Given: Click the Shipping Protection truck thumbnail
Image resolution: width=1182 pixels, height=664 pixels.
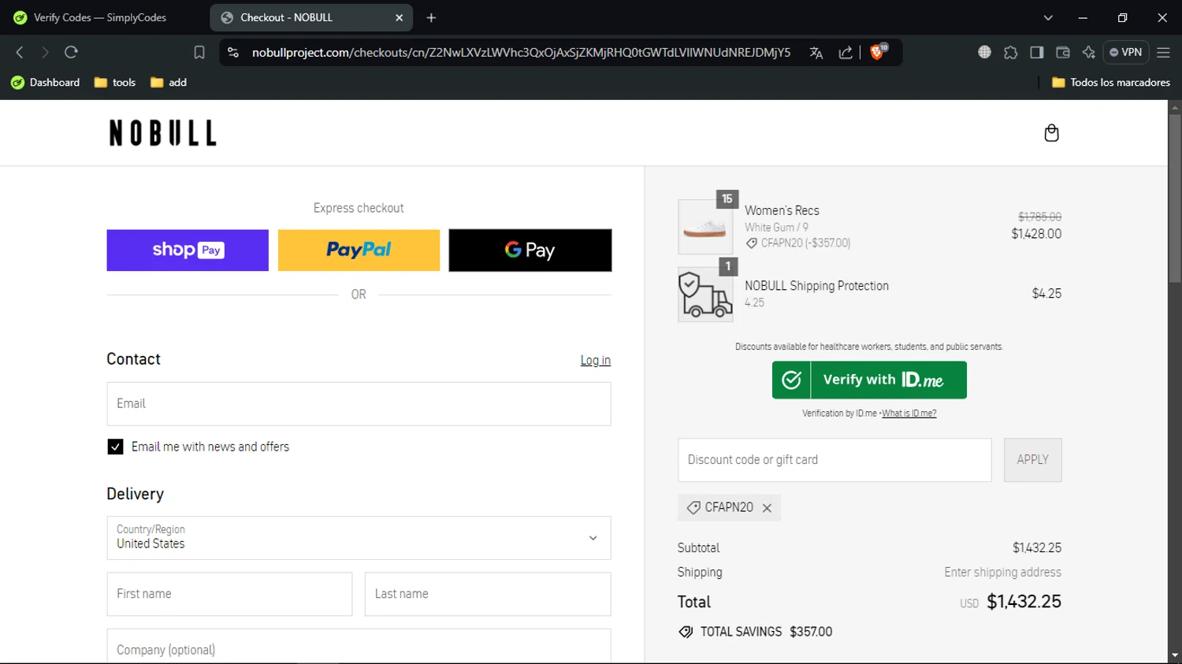Looking at the screenshot, I should 705,295.
